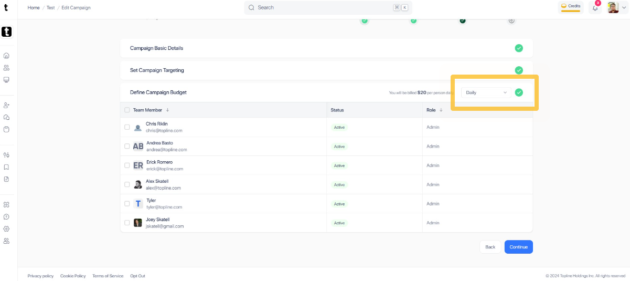Click the email jskatell@gmail.com

[165, 226]
